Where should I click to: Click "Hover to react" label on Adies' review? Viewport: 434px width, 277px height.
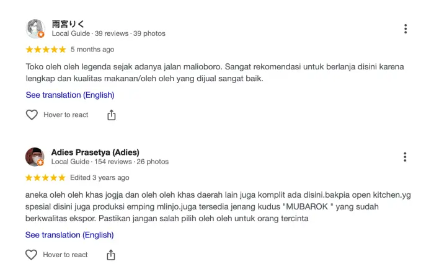tap(66, 255)
